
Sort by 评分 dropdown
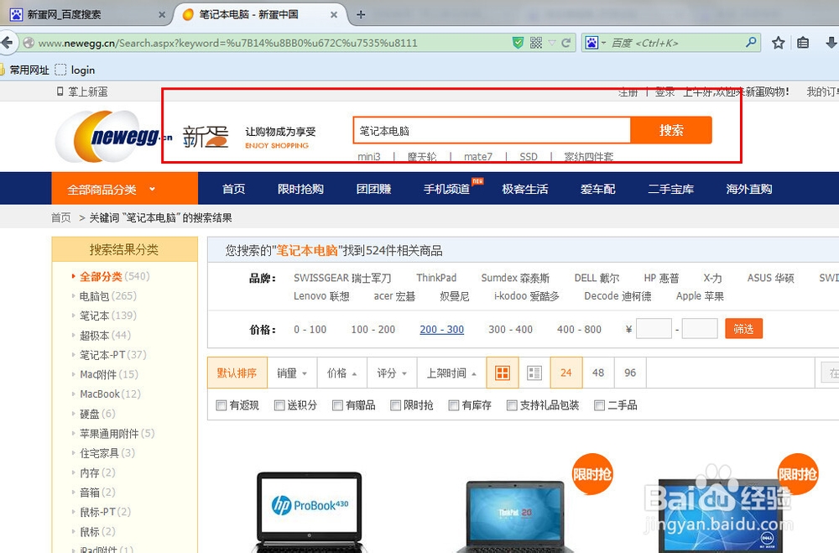(x=392, y=373)
